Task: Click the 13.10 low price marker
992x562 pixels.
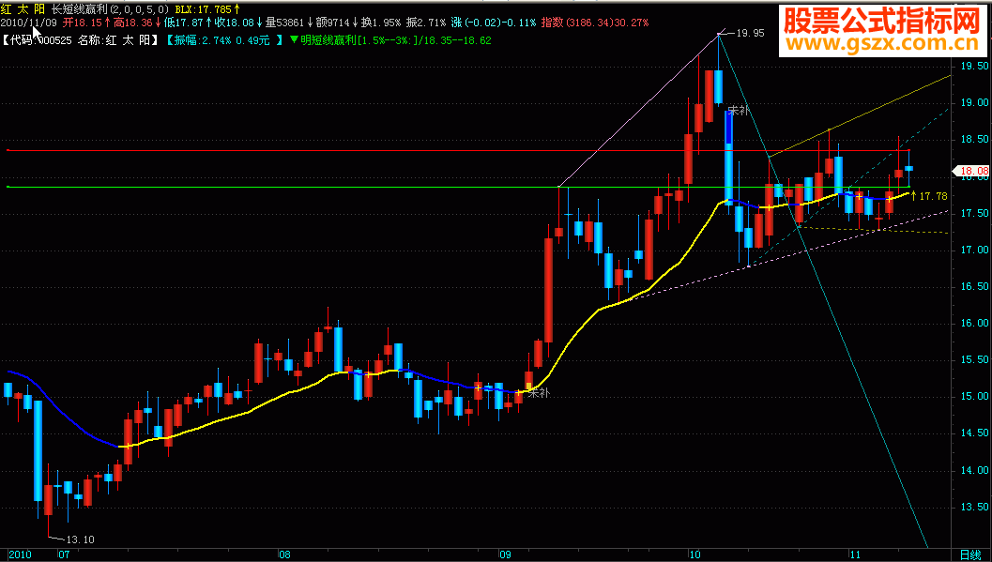Action: pyautogui.click(x=81, y=539)
